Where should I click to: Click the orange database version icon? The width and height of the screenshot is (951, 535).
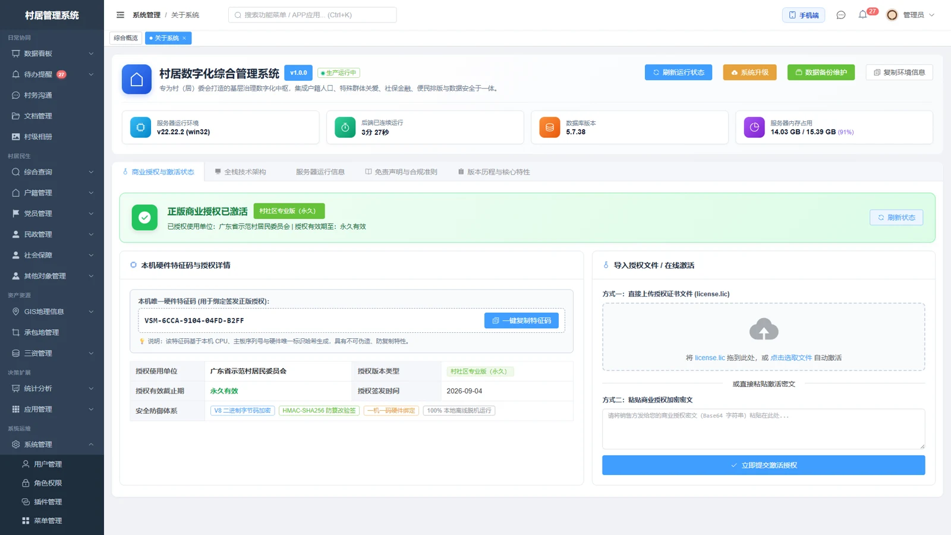(x=550, y=127)
